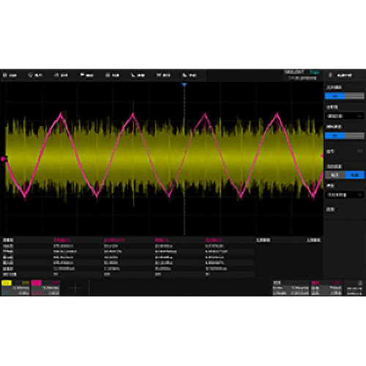Viewport: 366px width, 366px height.
Task: Click the second pink column header in measurement table
Action: [114, 240]
